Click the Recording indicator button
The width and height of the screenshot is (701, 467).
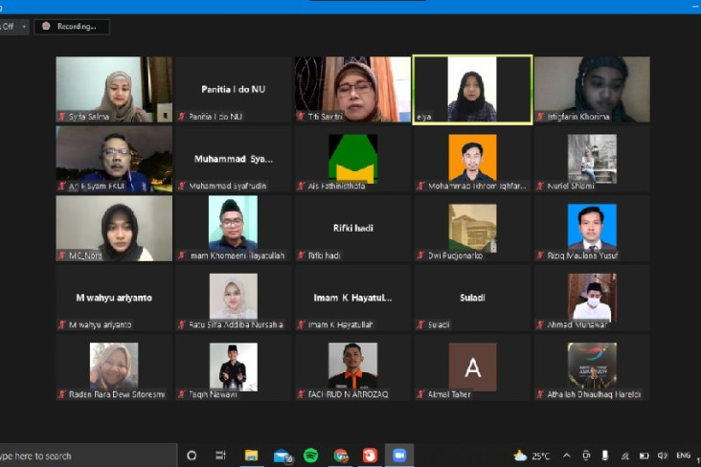[72, 27]
